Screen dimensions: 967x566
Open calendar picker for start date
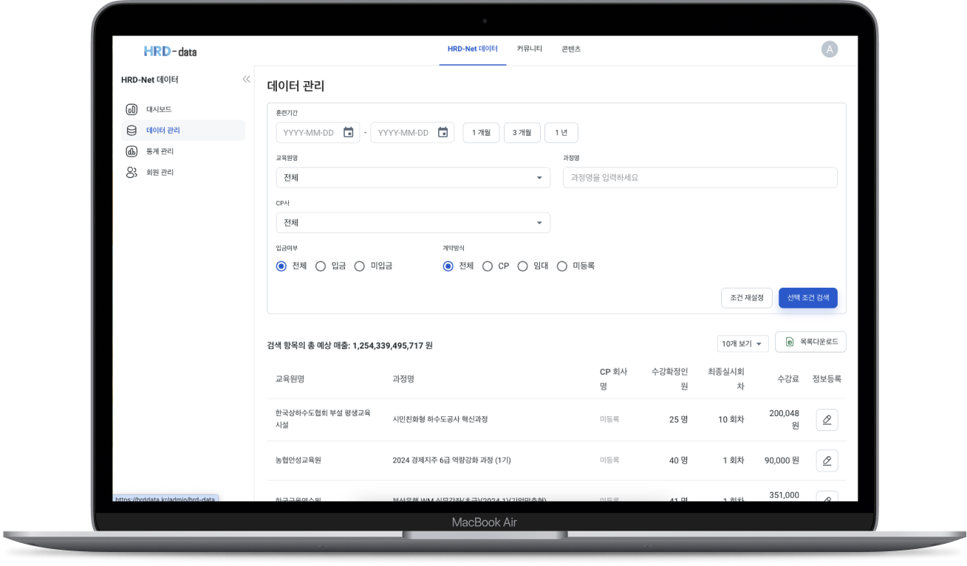tap(349, 133)
